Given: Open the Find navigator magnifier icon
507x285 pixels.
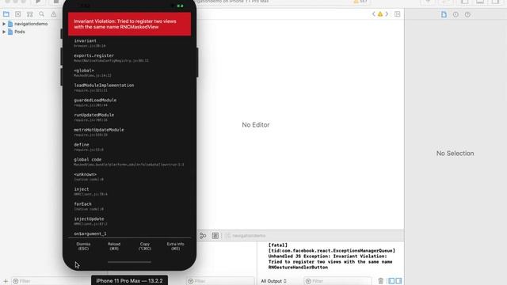Looking at the screenshot, I should point(42,14).
